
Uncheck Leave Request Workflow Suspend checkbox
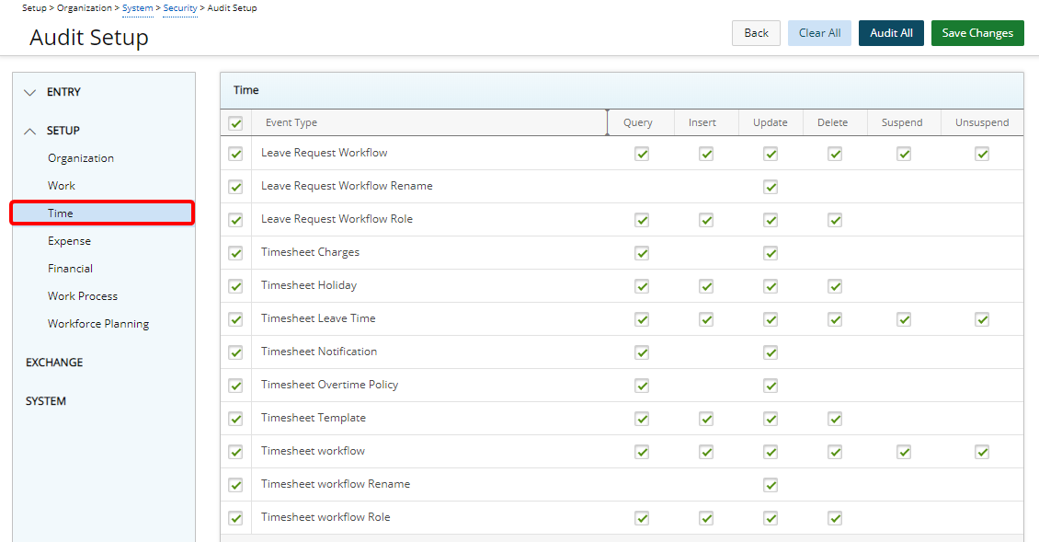point(904,154)
